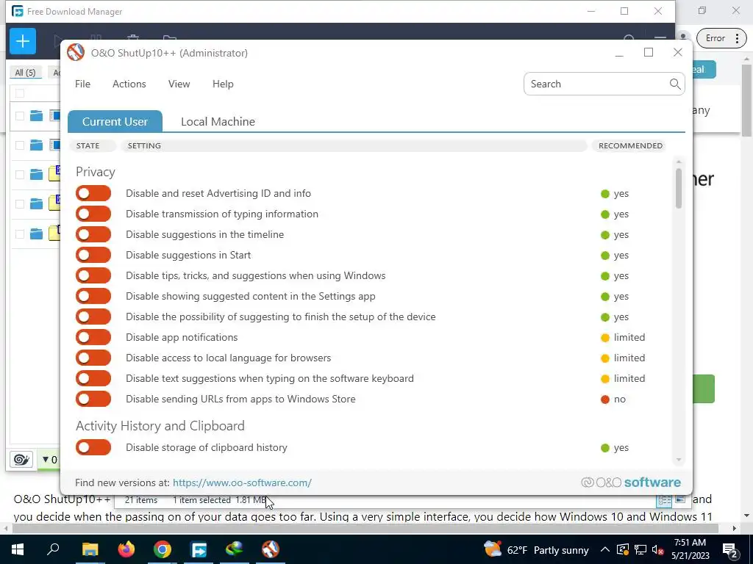Click the SETTING column header
This screenshot has width=753, height=564.
tap(354, 146)
